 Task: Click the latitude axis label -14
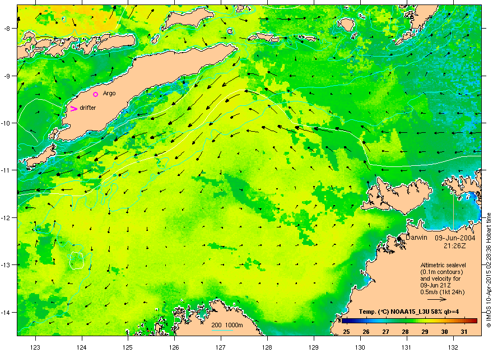(6, 313)
